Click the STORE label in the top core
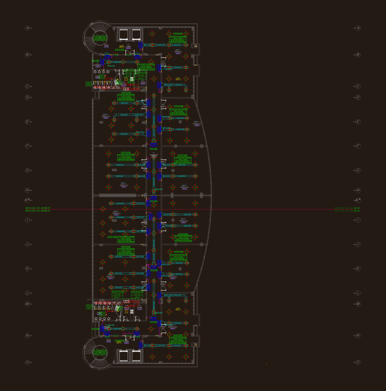Image resolution: width=386 pixels, height=391 pixels. pyautogui.click(x=143, y=82)
